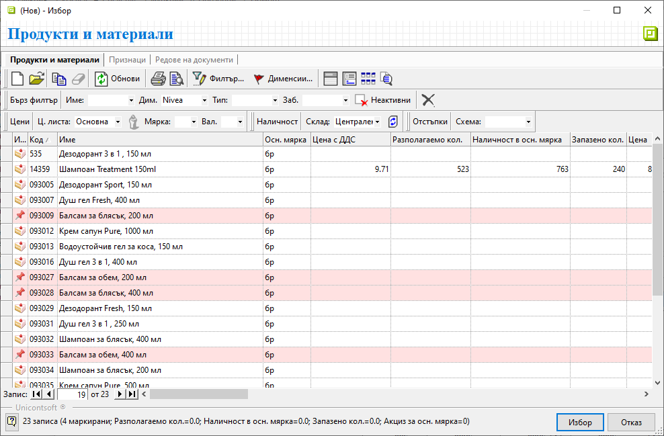The image size is (664, 436).
Task: Create a new record with blank page icon
Action: [x=17, y=79]
